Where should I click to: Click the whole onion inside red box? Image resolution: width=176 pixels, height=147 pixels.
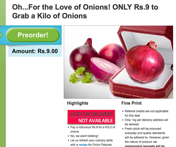click(x=145, y=62)
